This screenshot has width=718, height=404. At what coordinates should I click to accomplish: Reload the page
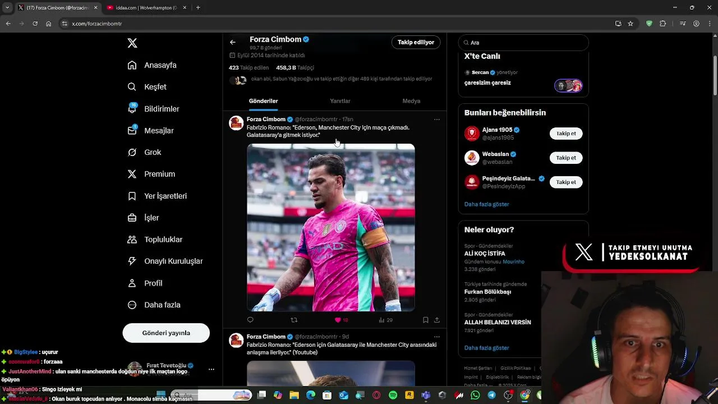[35, 24]
